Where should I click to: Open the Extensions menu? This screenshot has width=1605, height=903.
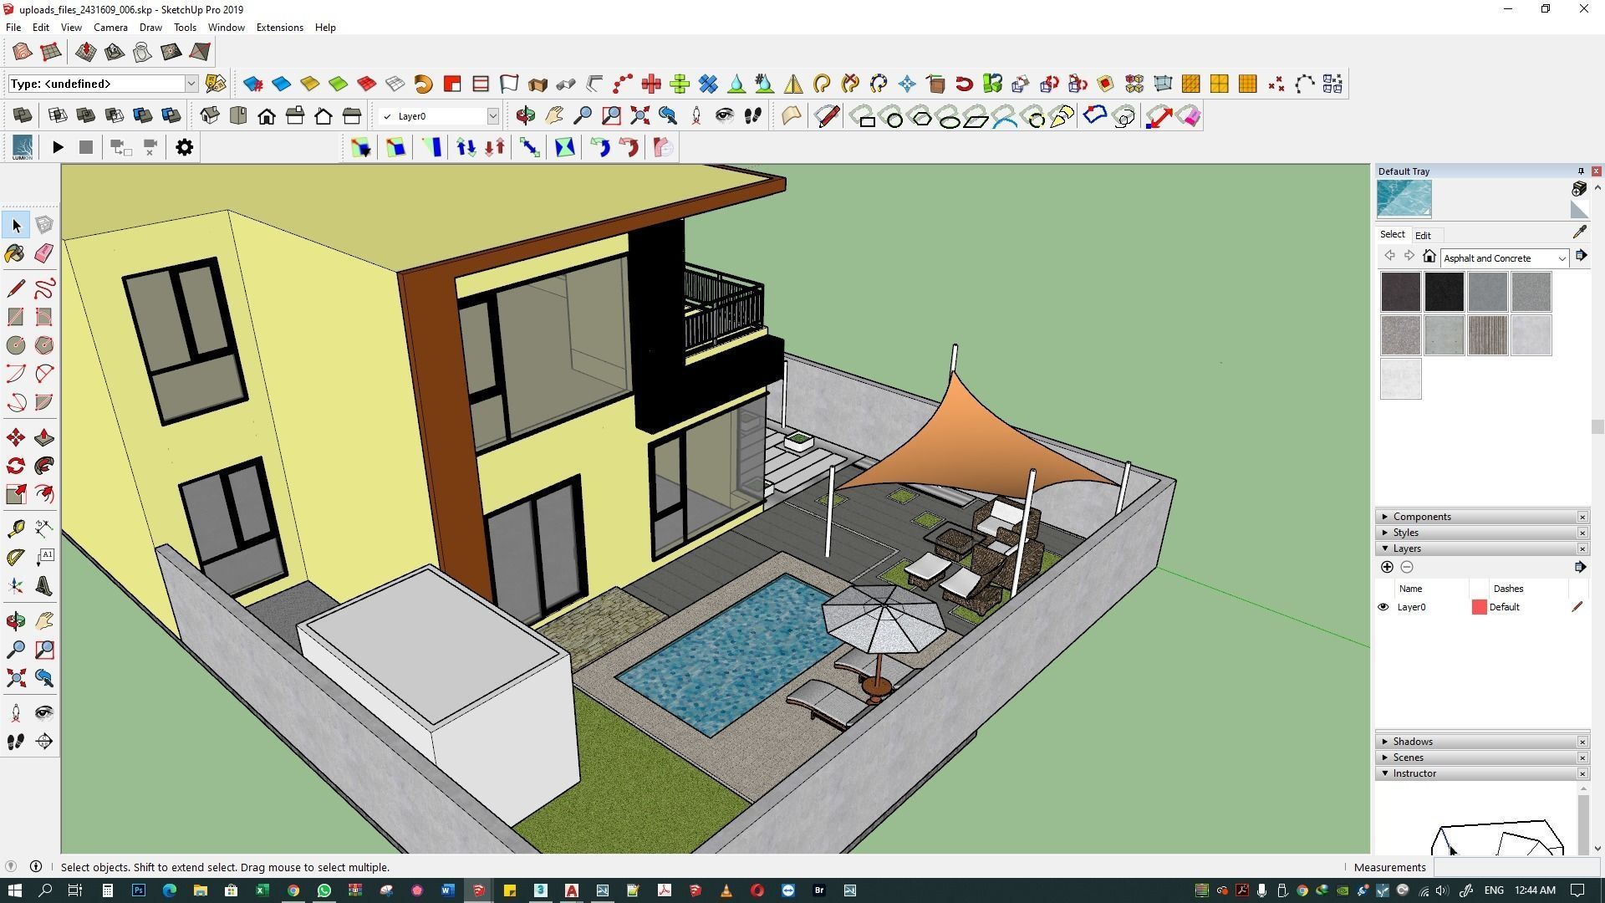click(279, 28)
